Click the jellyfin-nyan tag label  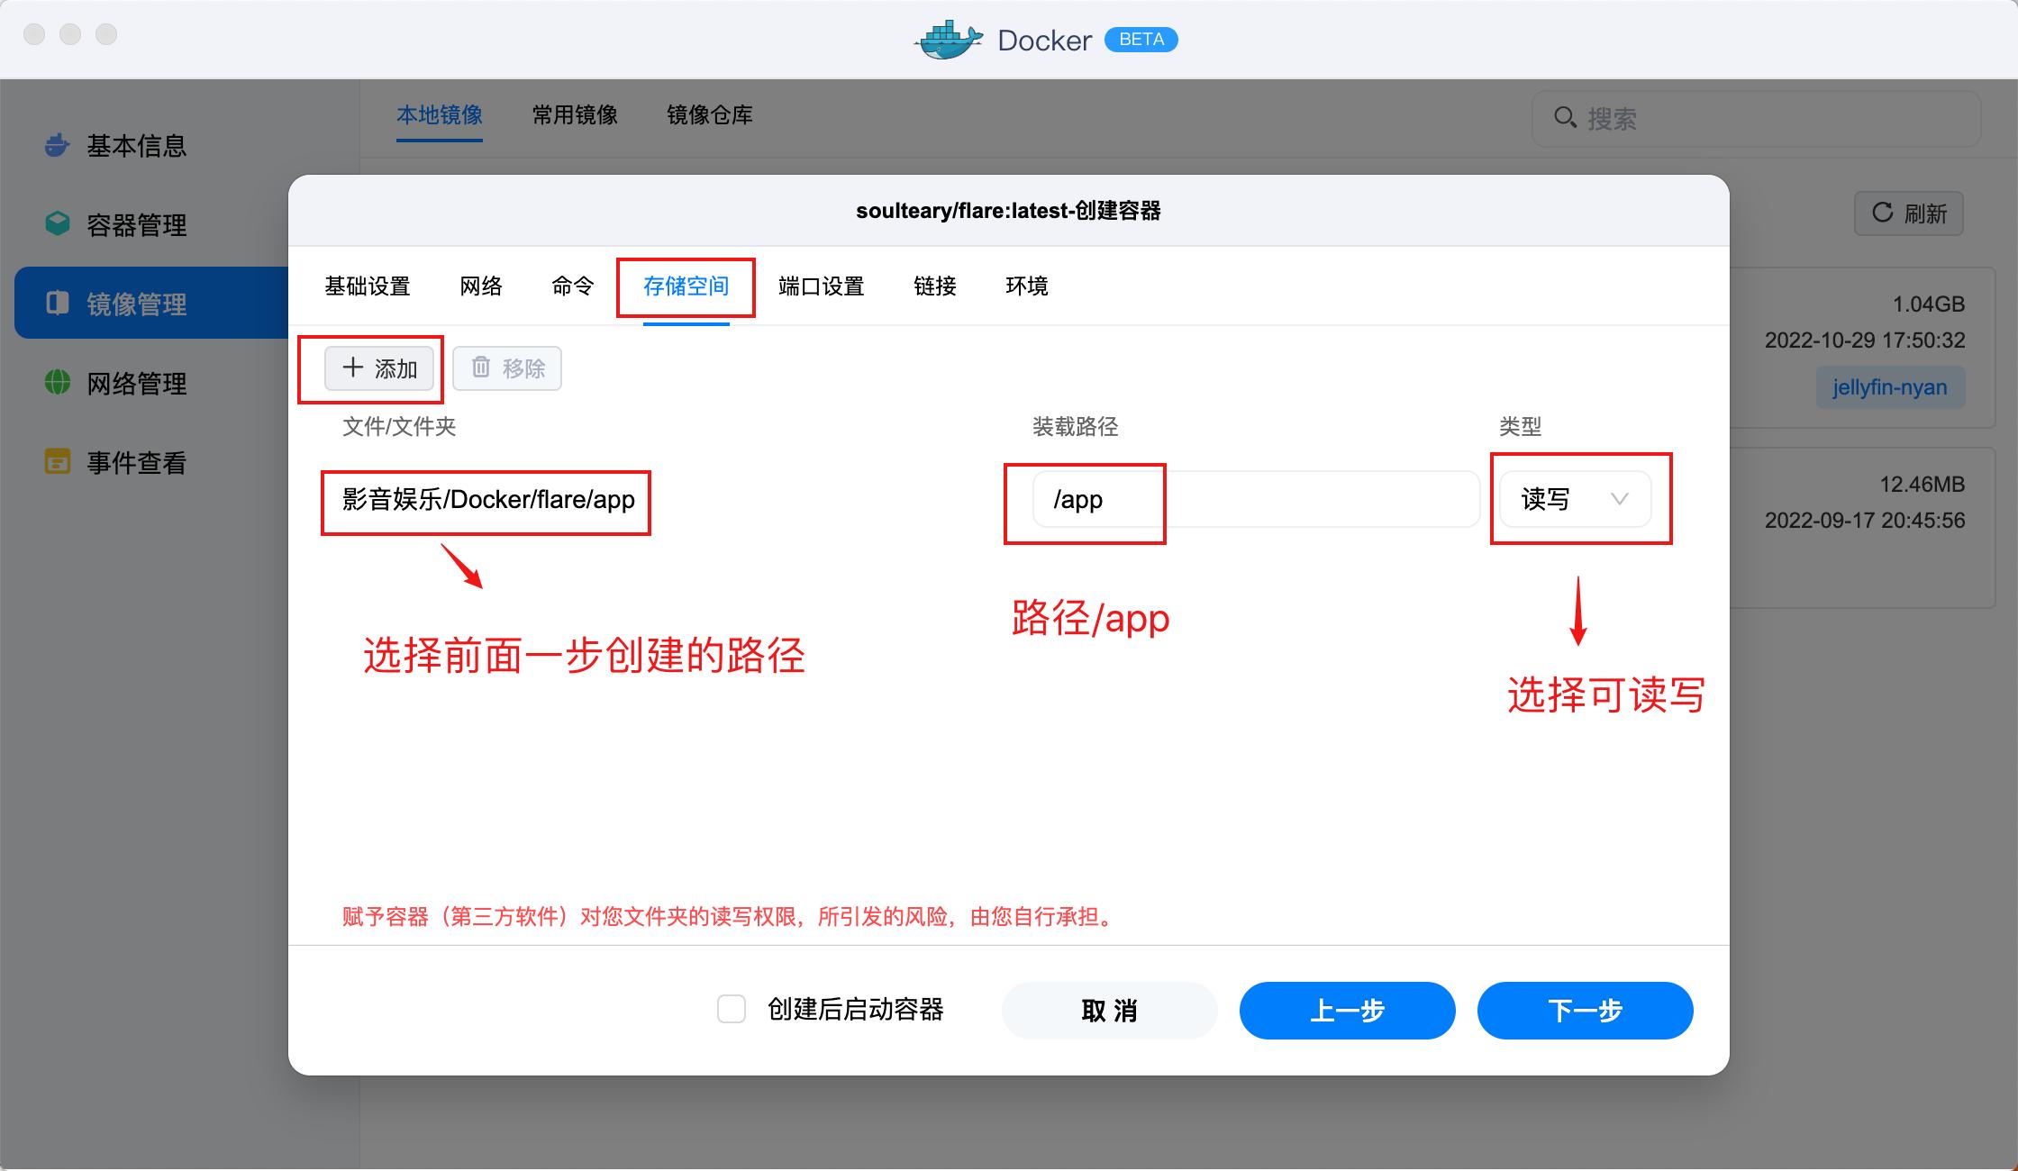coord(1890,387)
